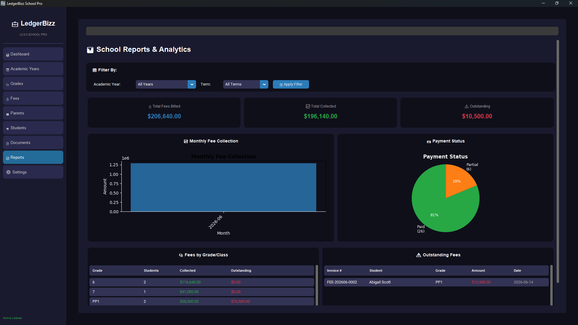Viewport: 578px width, 325px height.
Task: Click invoice FEE-202606-0002
Action: tap(342, 282)
